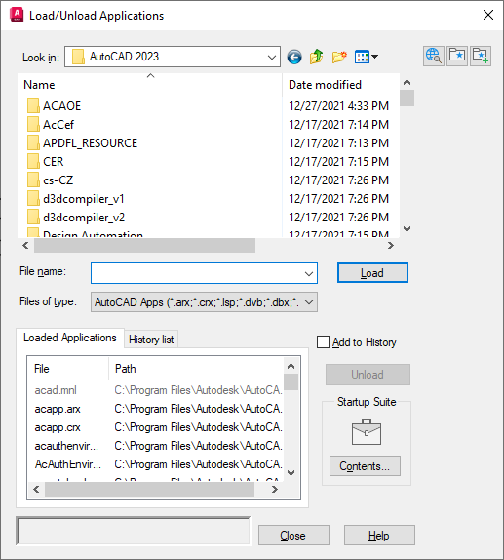Viewport: 504px width, 560px height.
Task: Create a new folder
Action: pyautogui.click(x=339, y=57)
